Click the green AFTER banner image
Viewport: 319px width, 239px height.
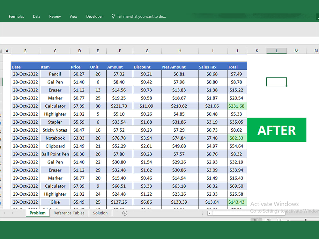[277, 130]
